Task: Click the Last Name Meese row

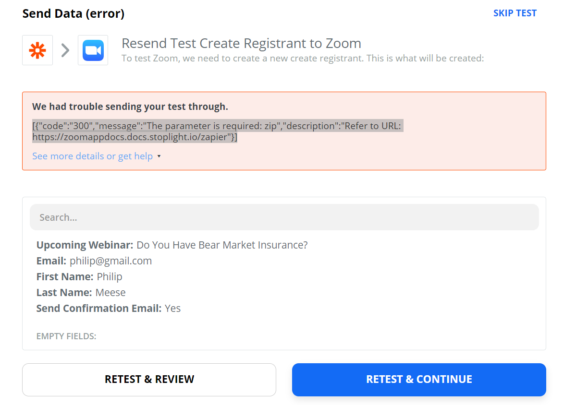Action: (81, 293)
